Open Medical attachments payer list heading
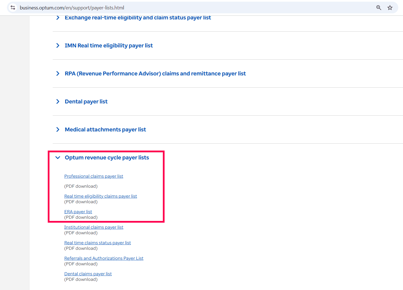403x290 pixels. (105, 129)
